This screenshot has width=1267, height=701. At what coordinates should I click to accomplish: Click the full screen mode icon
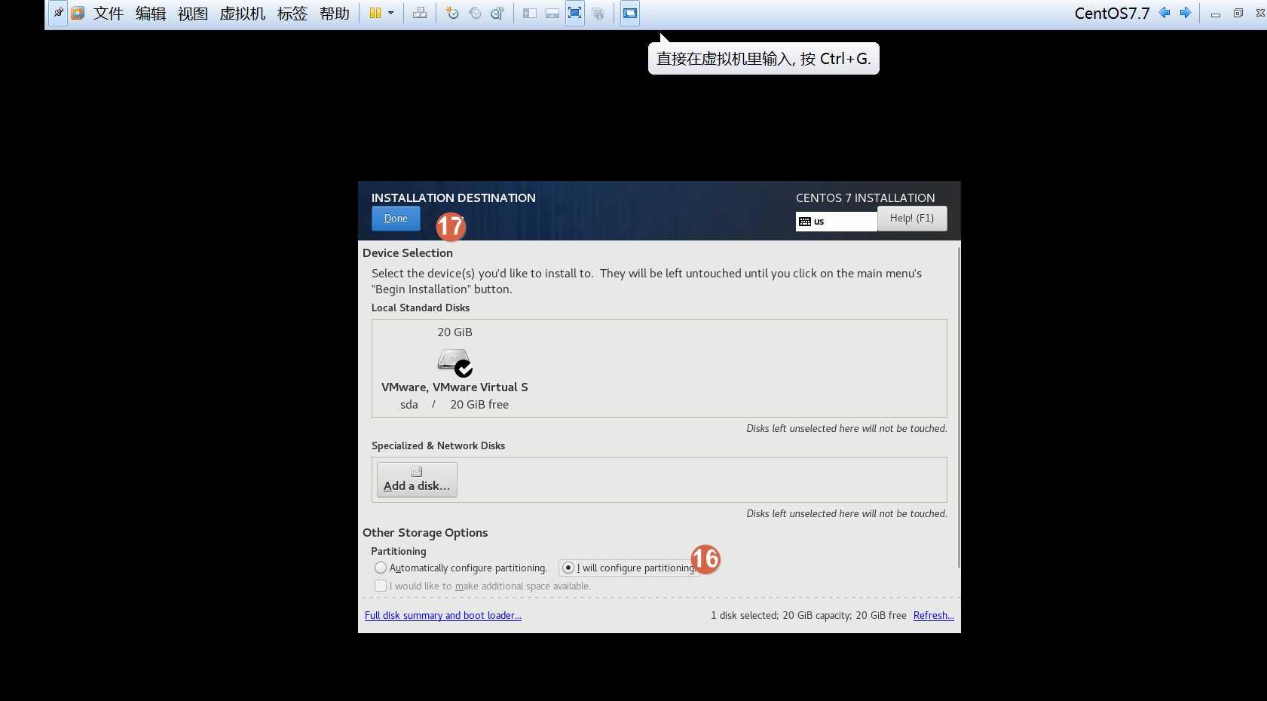pyautogui.click(x=575, y=13)
